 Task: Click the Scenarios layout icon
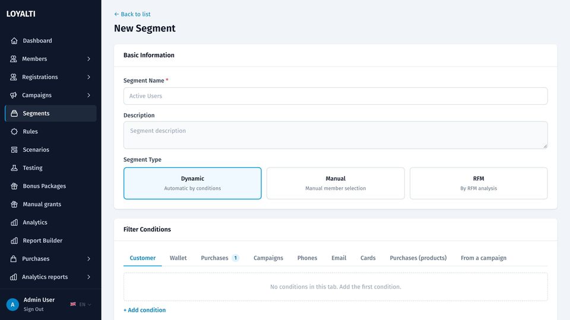(14, 149)
